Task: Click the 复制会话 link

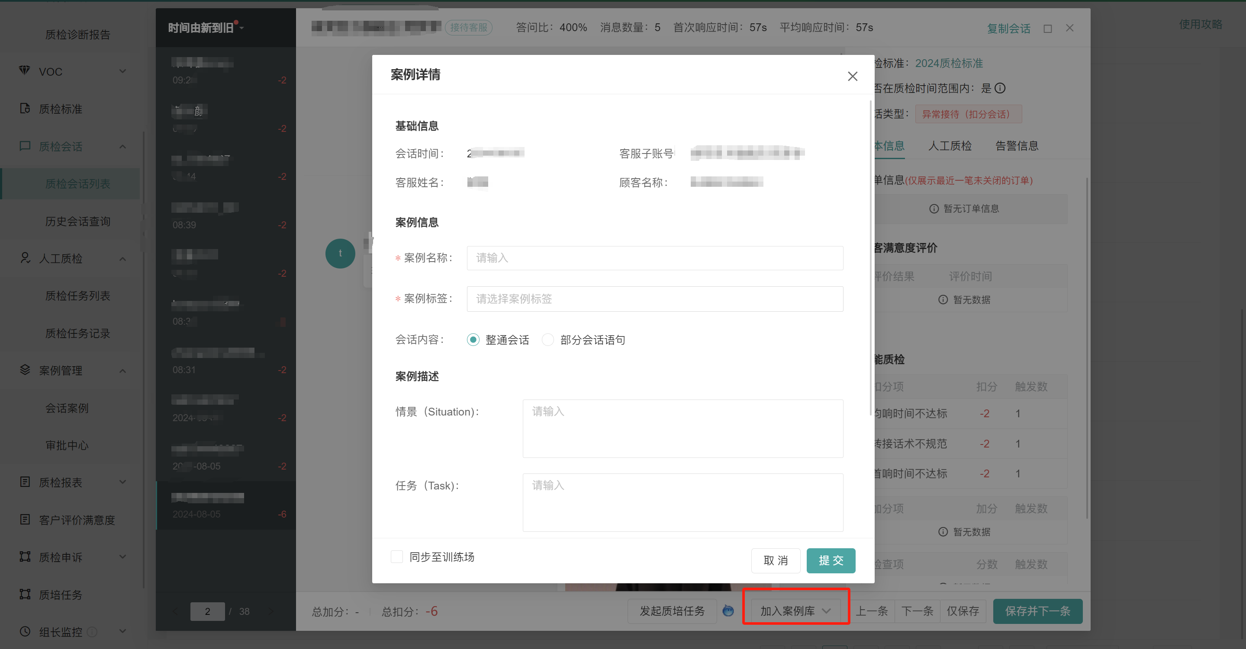Action: tap(1008, 29)
